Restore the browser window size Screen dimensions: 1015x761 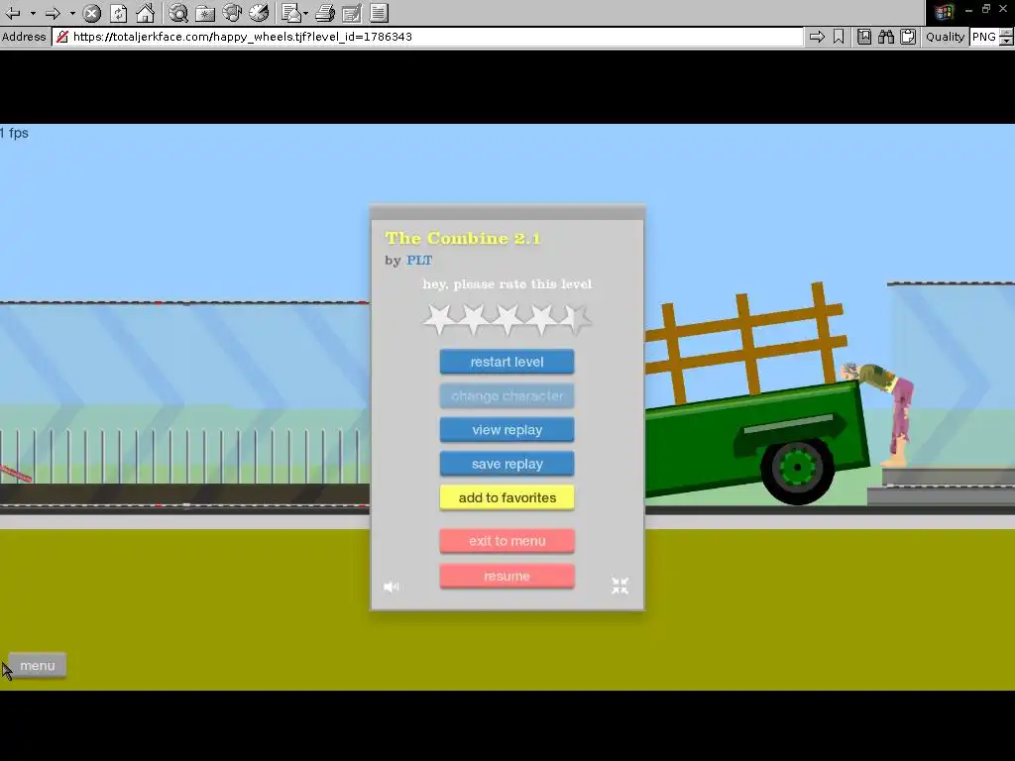tap(986, 9)
